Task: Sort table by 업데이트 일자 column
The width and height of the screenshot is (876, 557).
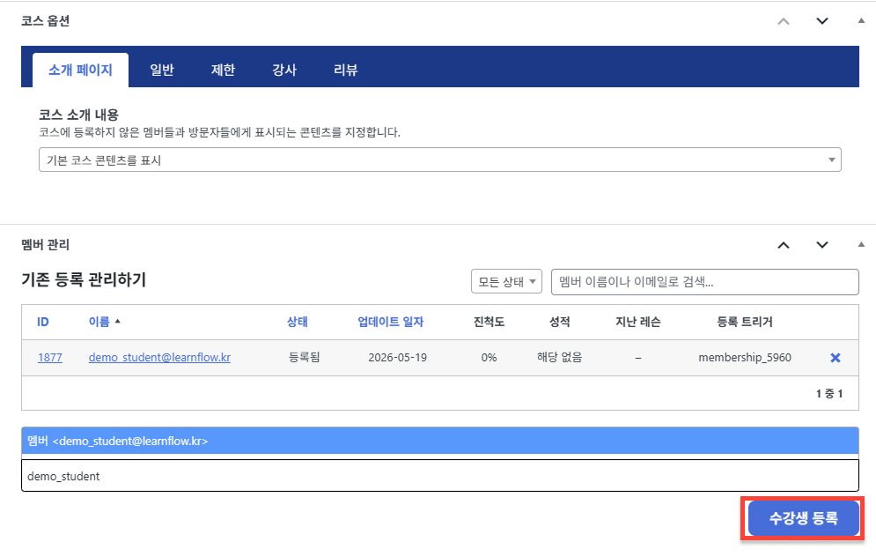Action: (x=391, y=322)
